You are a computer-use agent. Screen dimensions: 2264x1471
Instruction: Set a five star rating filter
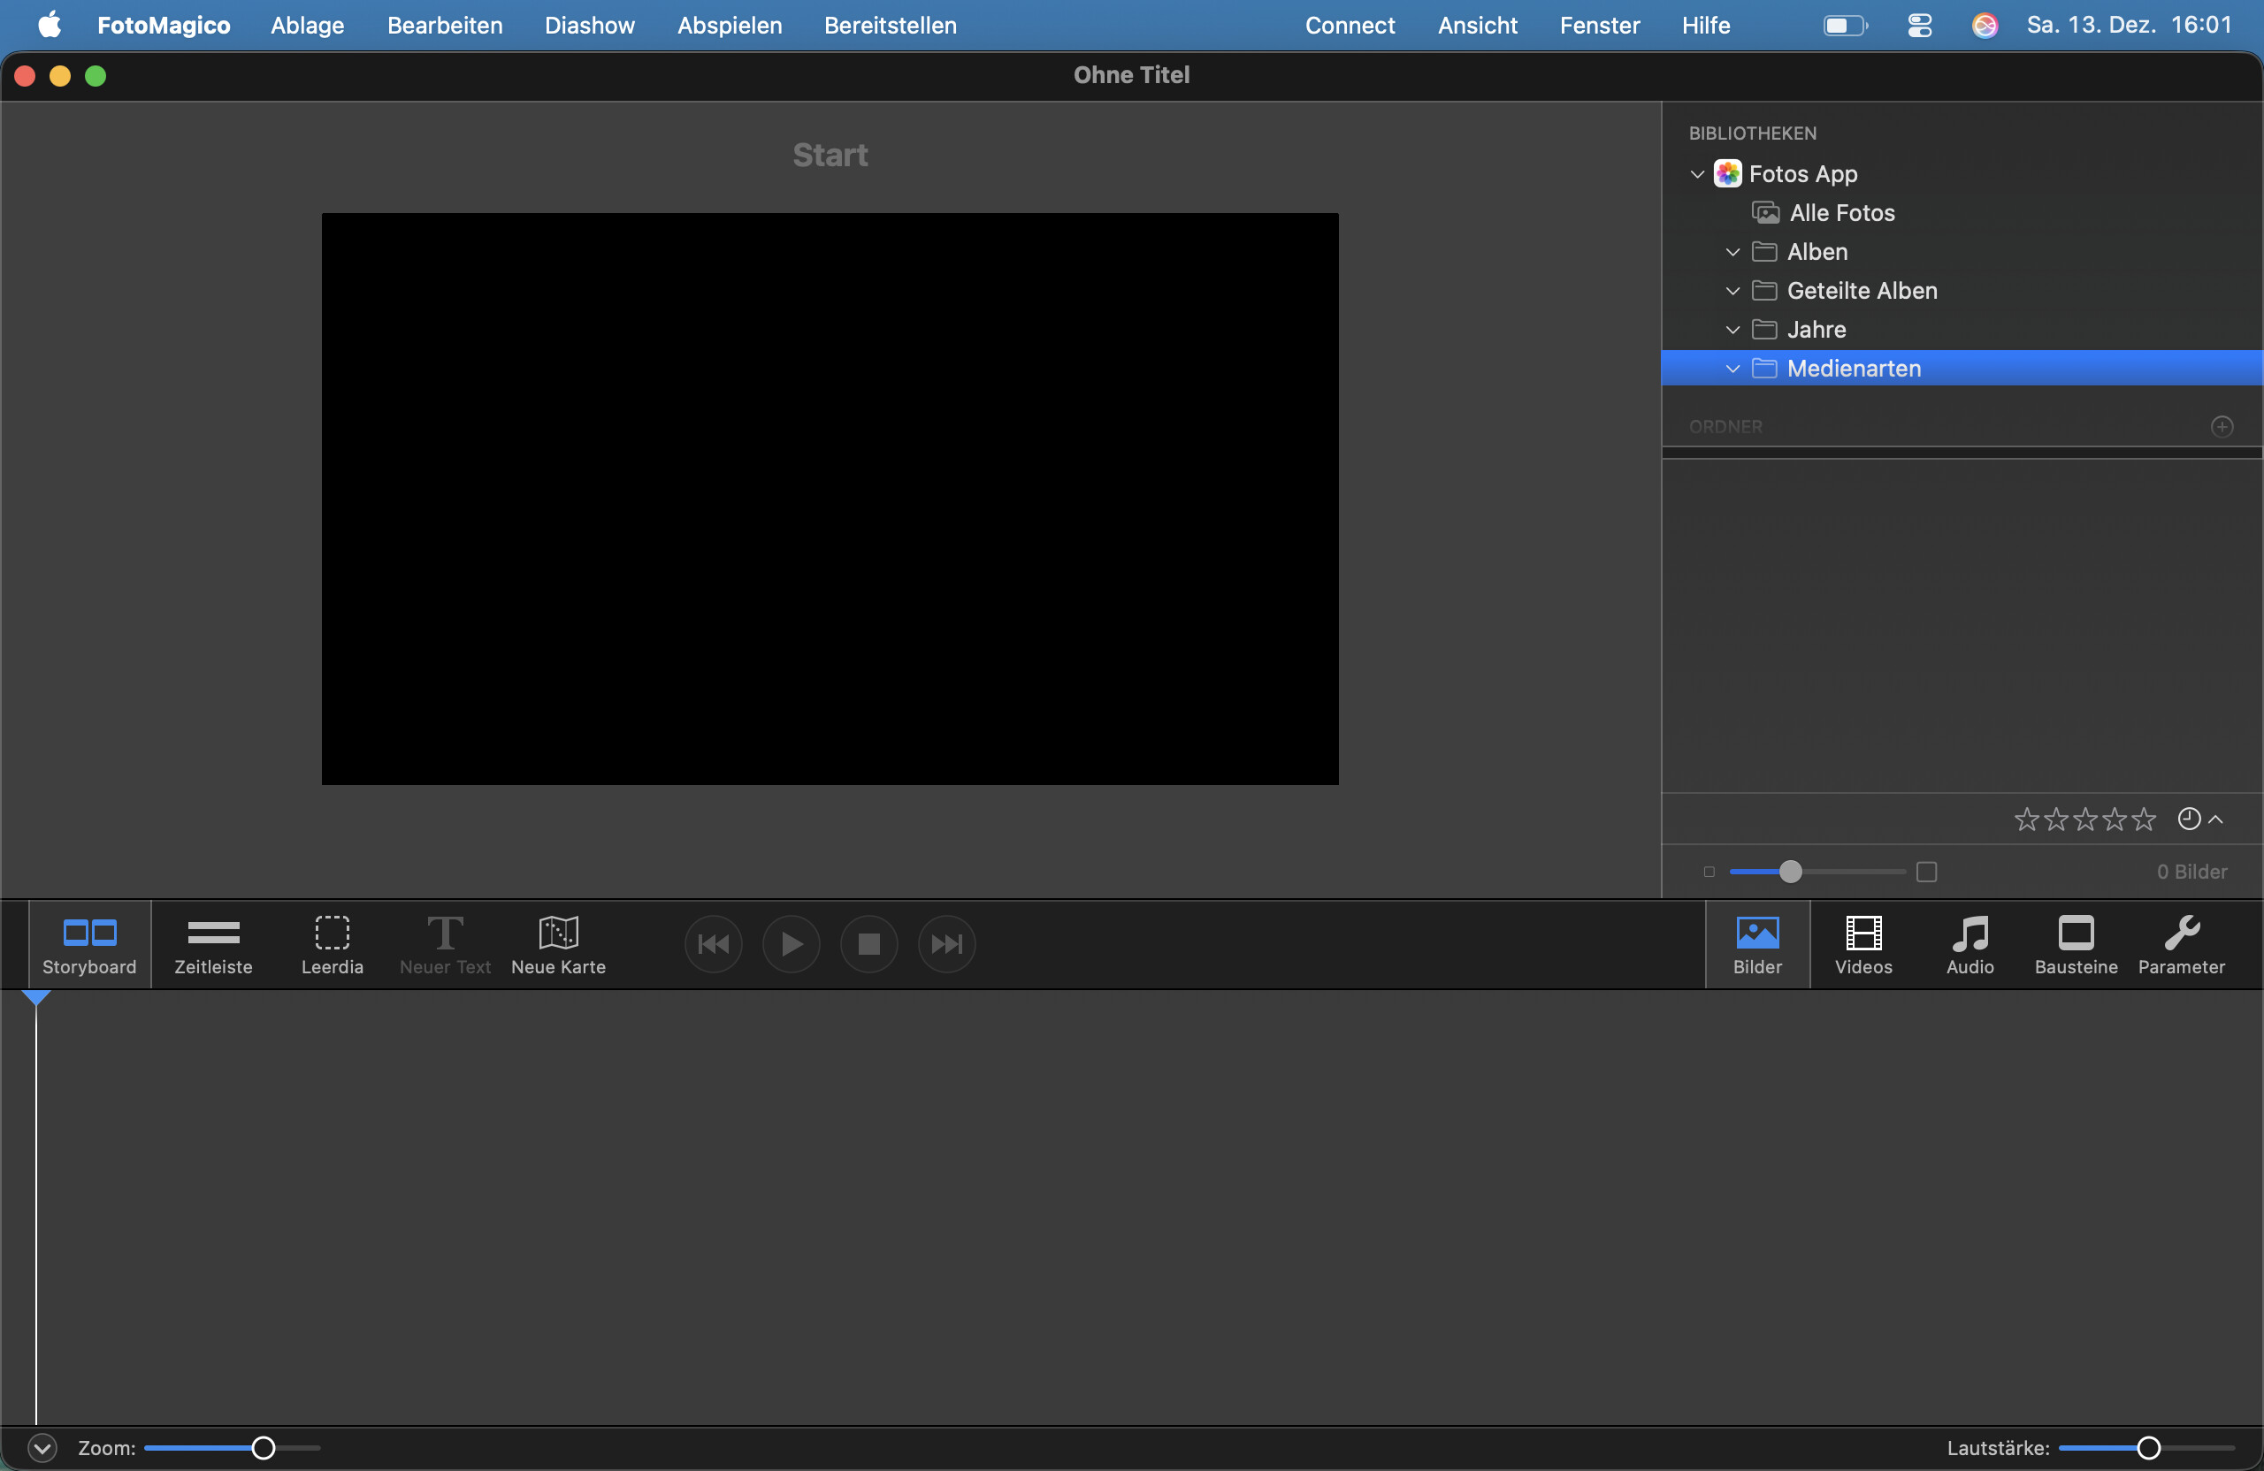2143,819
